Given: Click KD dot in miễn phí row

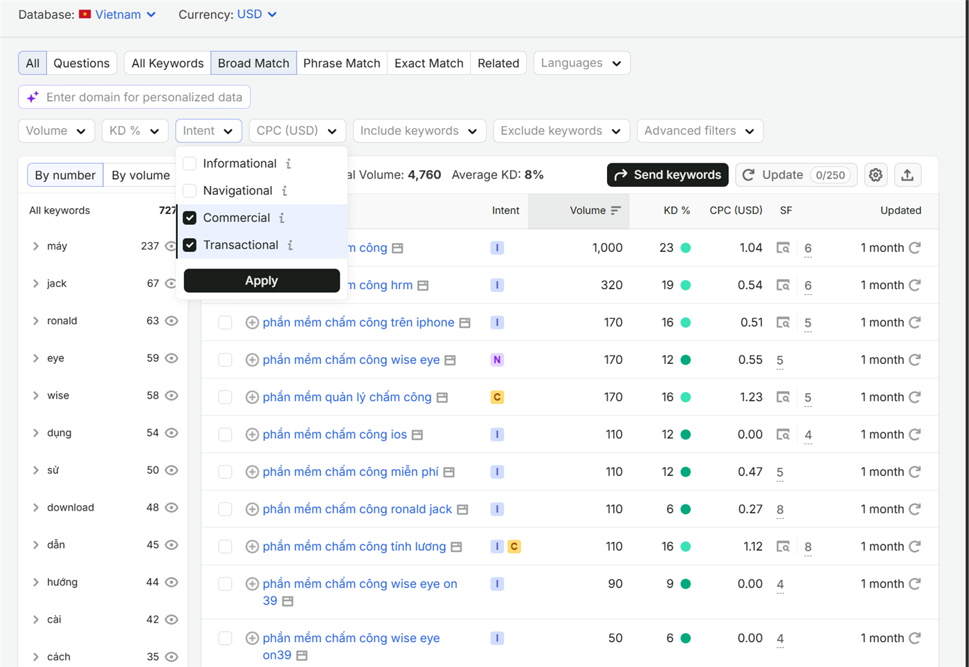Looking at the screenshot, I should (x=685, y=472).
